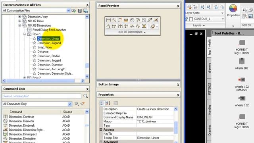The height and width of the screenshot is (143, 254).
Task: Click the Snap From icon in Panel Preview
Action: (x=120, y=20)
